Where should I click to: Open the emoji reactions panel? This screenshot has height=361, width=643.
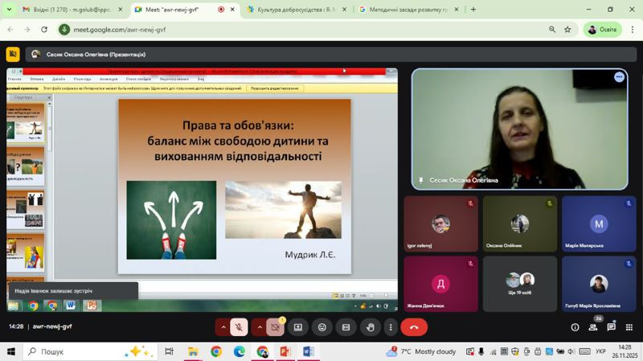pos(322,327)
